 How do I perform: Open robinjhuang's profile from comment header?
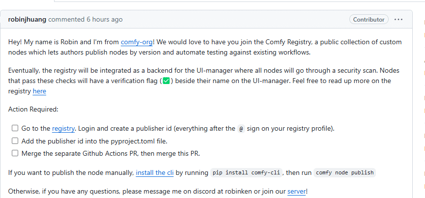click(x=27, y=20)
